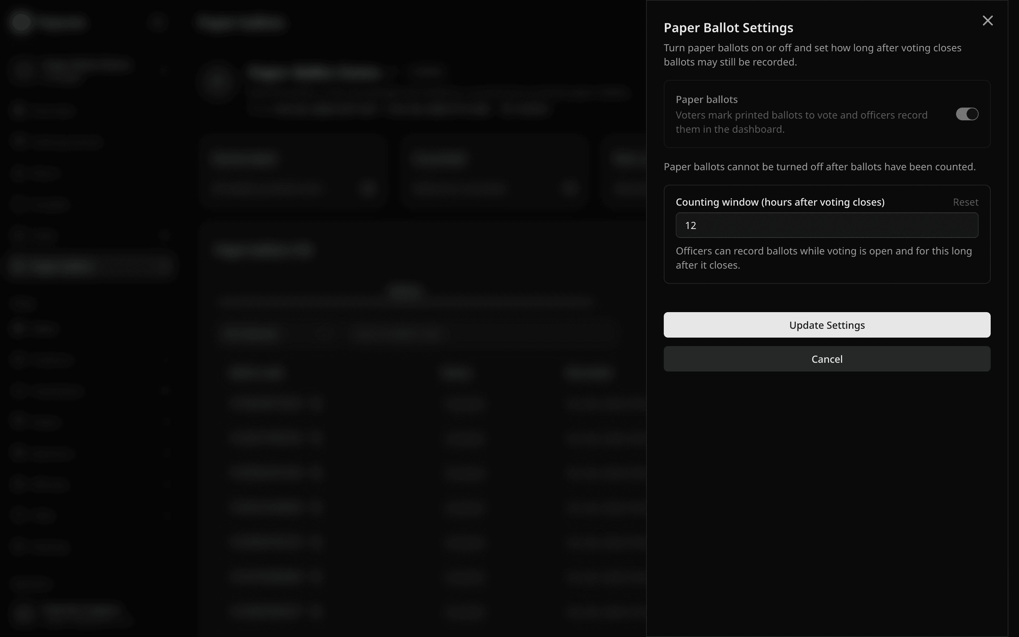1019x637 pixels.
Task: Cancel the paper ballot settings changes
Action: (x=827, y=359)
